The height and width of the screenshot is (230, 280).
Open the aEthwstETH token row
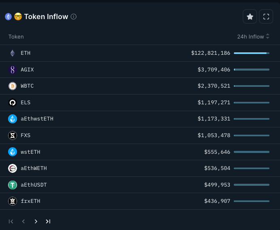pos(37,119)
